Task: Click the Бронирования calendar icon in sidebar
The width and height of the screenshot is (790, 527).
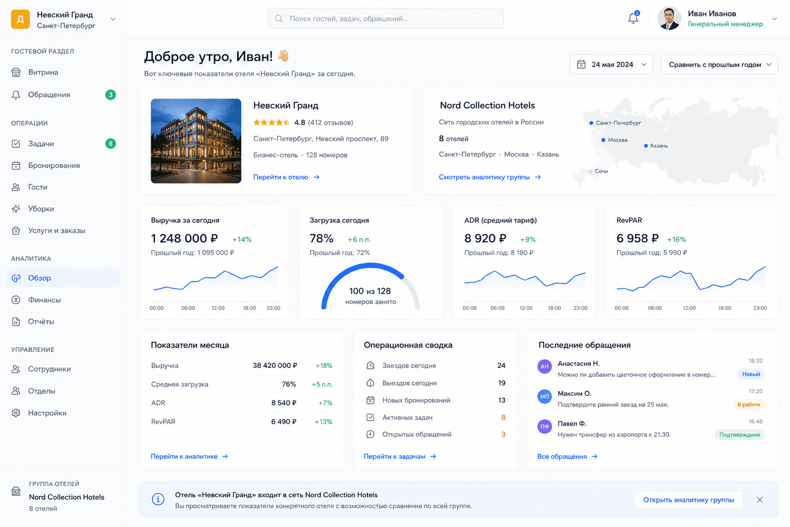Action: point(16,166)
